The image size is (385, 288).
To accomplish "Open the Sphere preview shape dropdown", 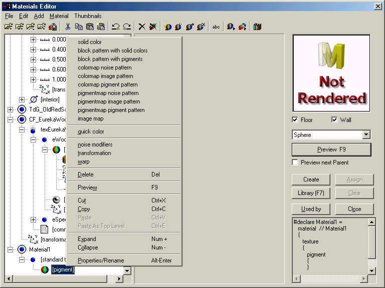I will coord(366,135).
